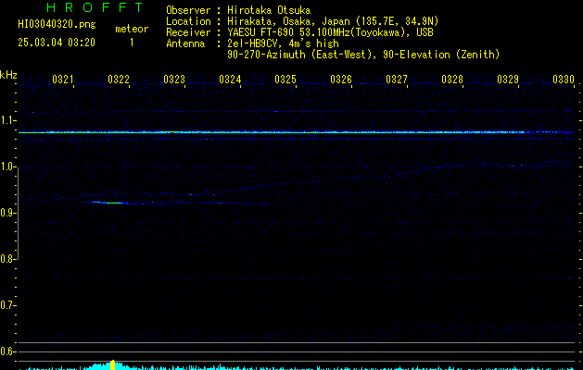583x370 pixels.
Task: Click the 0.9 kHz axis label
Action: (7, 213)
